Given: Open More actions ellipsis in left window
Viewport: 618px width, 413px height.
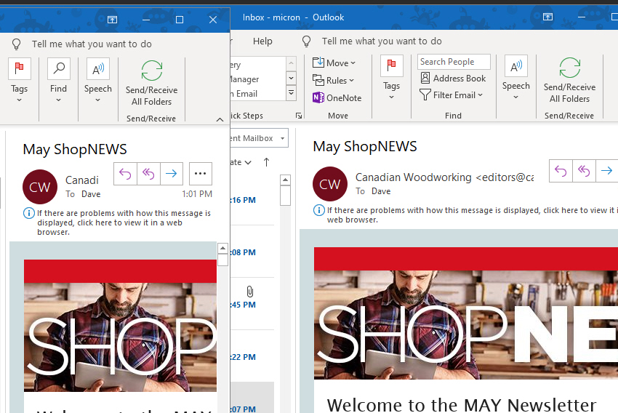Looking at the screenshot, I should pos(200,173).
